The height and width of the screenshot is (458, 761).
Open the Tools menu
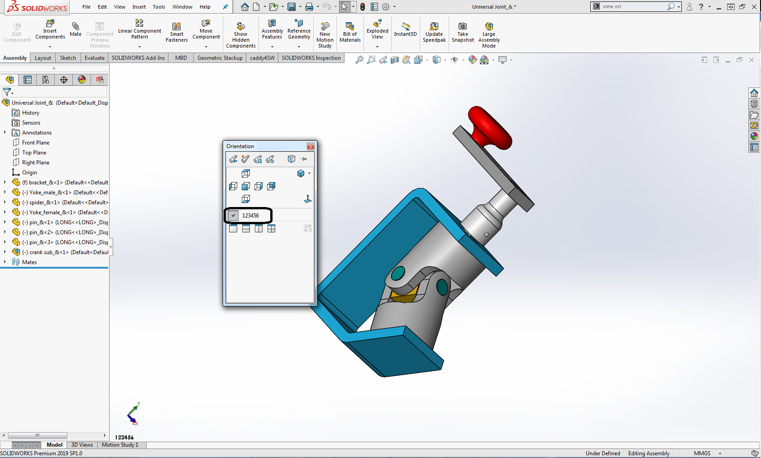coord(158,7)
